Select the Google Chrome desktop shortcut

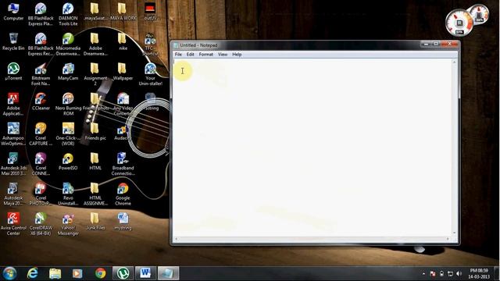click(x=123, y=194)
